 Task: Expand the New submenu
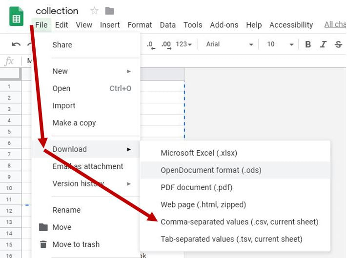point(86,71)
